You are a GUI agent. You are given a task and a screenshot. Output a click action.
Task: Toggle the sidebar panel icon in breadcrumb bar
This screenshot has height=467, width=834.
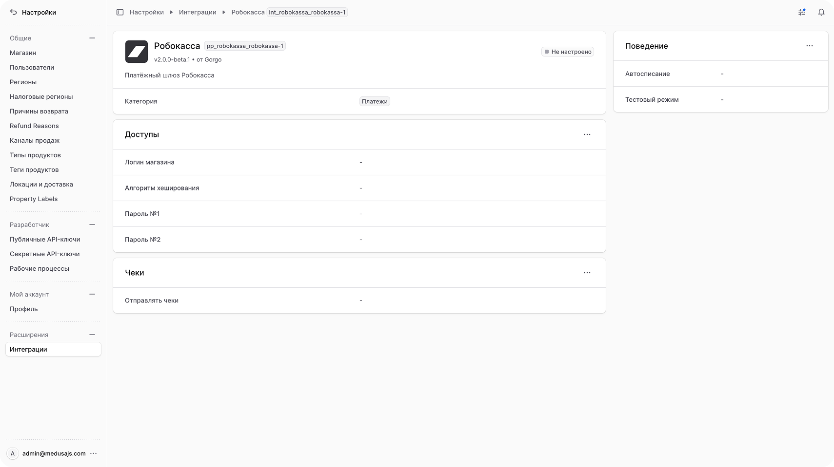coord(120,12)
